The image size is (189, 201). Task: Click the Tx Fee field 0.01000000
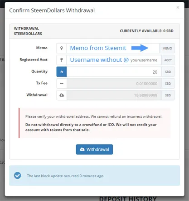pyautogui.click(x=114, y=83)
